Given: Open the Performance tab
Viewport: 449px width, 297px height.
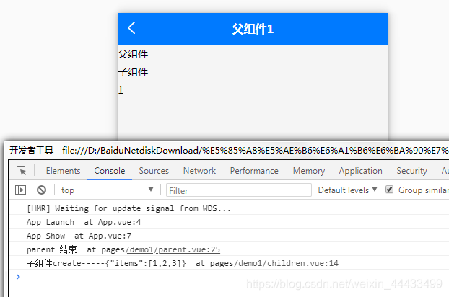Looking at the screenshot, I should tap(254, 171).
